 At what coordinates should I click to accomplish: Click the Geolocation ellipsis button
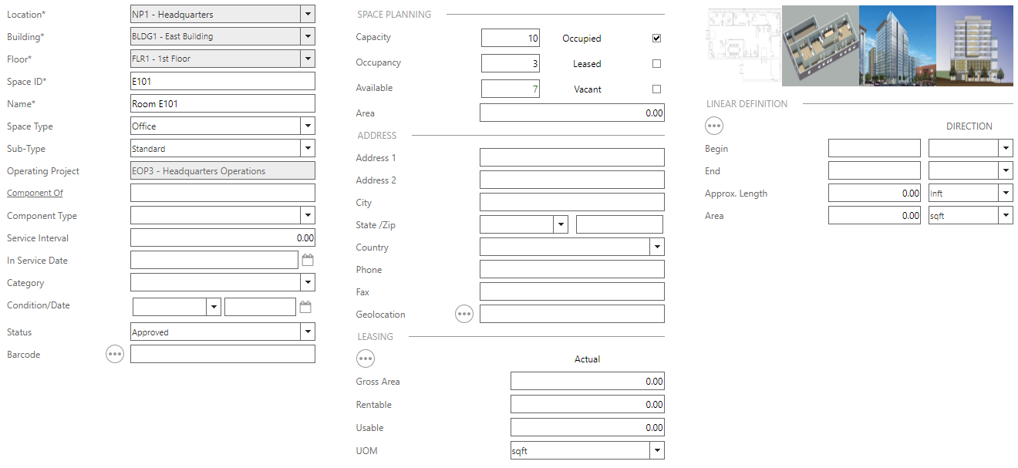tap(463, 315)
